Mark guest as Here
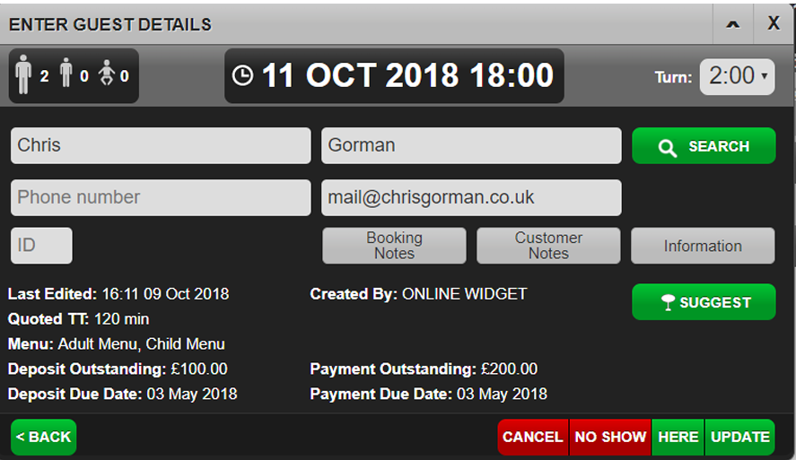Screen dimensions: 796x460 [678, 437]
